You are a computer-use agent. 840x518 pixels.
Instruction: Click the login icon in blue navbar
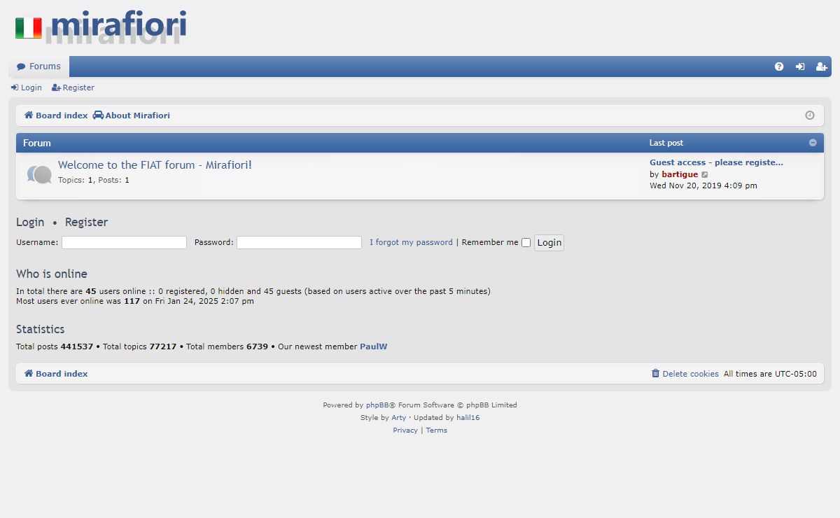tap(800, 66)
